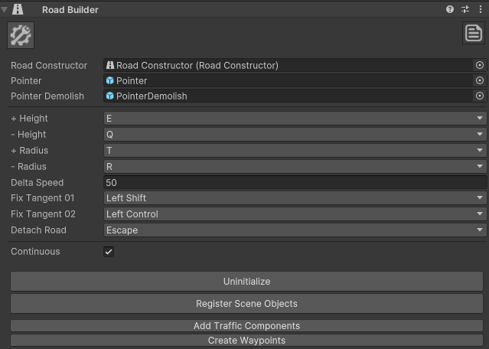
Task: Open Fix Tangent 01 Left Shift dropdown
Action: 295,198
